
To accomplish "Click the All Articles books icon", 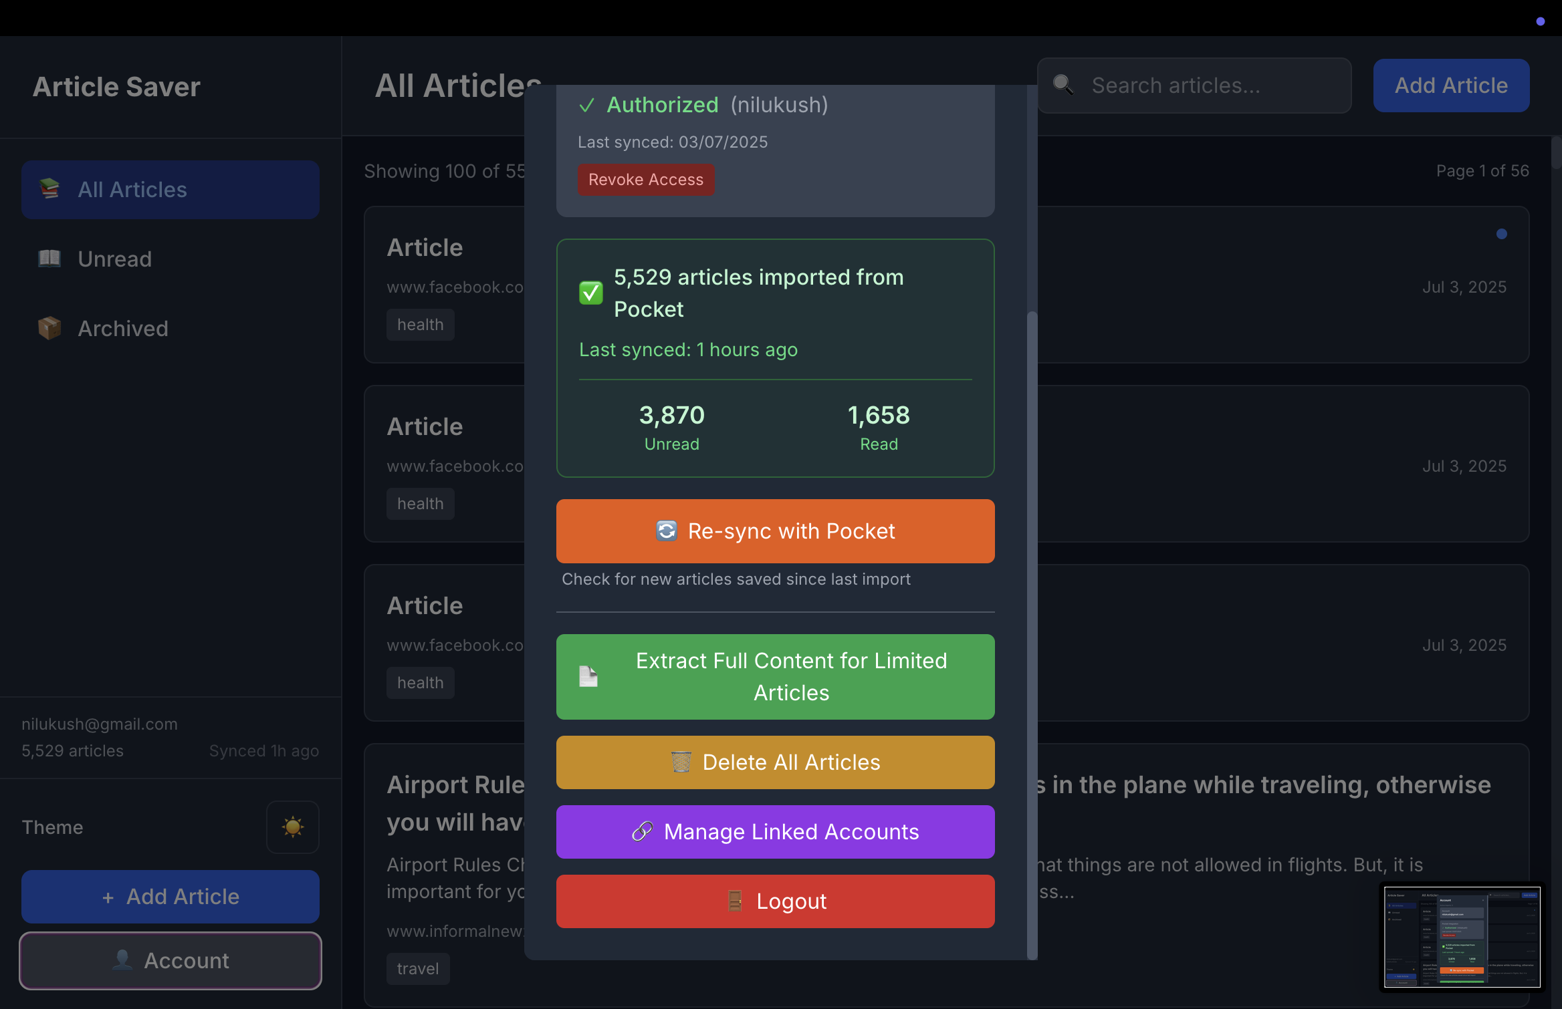I will click(49, 189).
